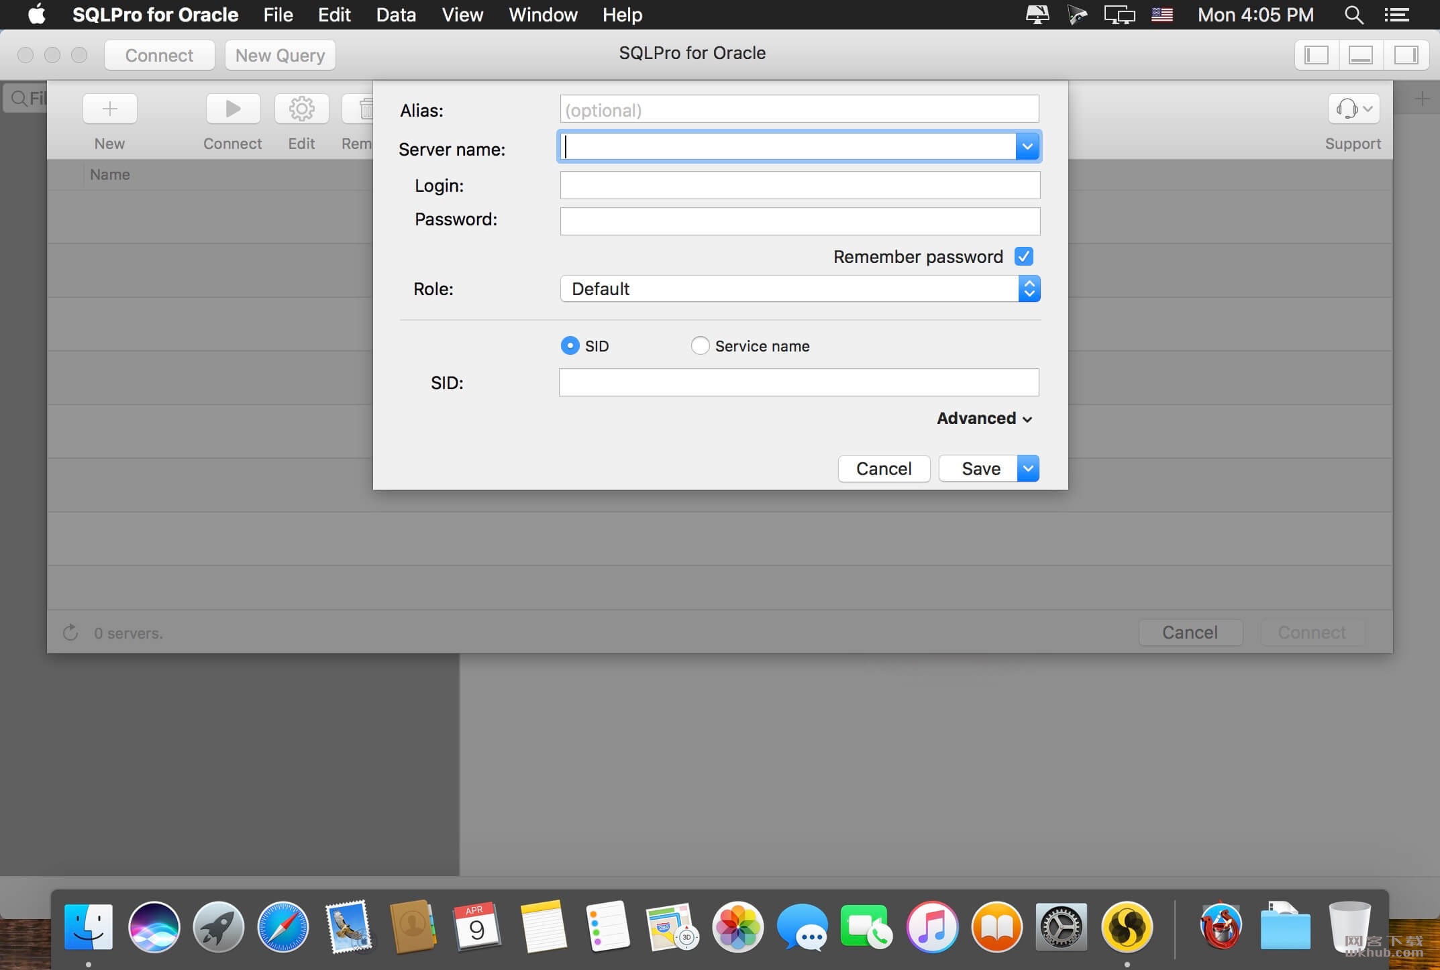1440x970 pixels.
Task: Open the Server name dropdown arrow
Action: (1027, 146)
